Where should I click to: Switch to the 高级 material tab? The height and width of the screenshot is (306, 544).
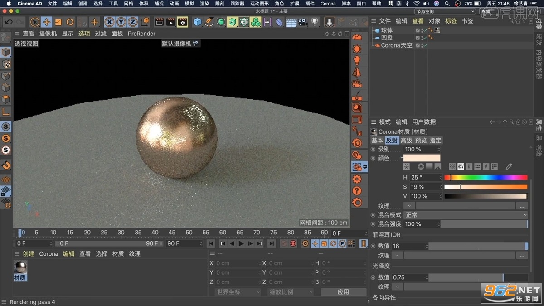click(x=406, y=141)
